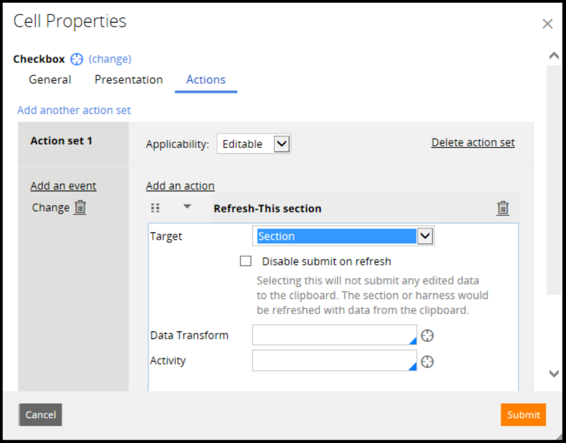Click the Submit button
The width and height of the screenshot is (566, 443).
(523, 415)
